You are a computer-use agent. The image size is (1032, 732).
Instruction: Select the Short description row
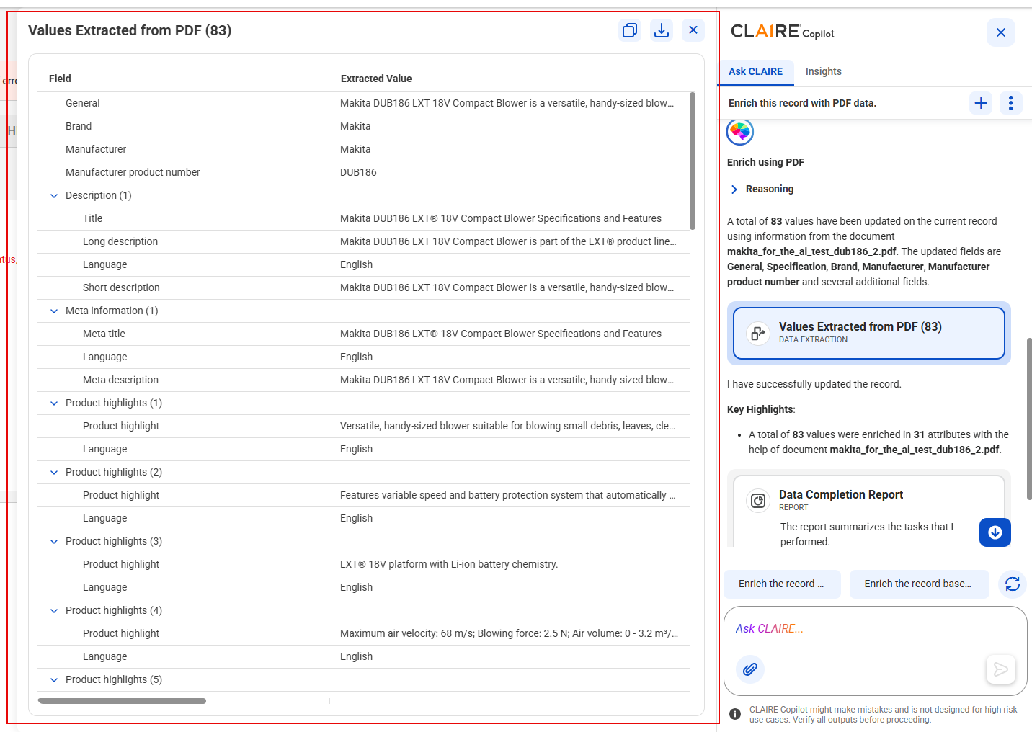pos(363,287)
